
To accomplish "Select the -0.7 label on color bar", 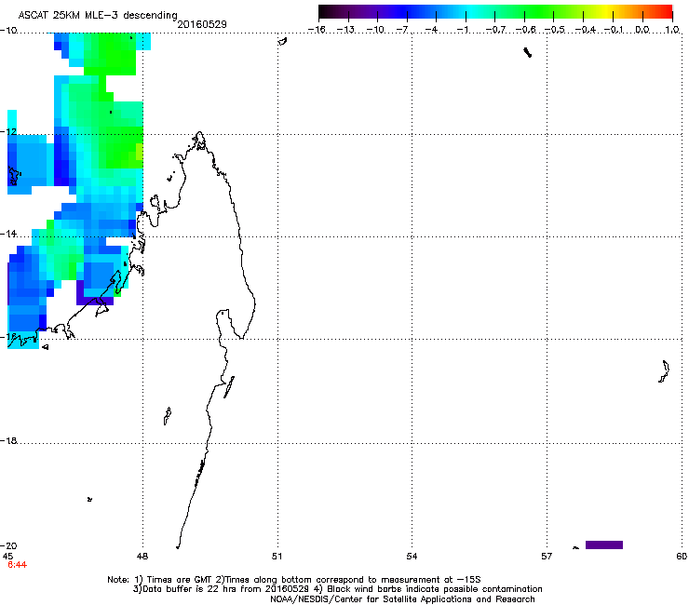I will [494, 30].
